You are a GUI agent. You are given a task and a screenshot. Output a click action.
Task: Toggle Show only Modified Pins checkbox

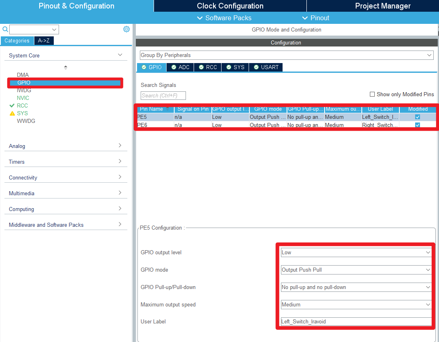pyautogui.click(x=372, y=94)
